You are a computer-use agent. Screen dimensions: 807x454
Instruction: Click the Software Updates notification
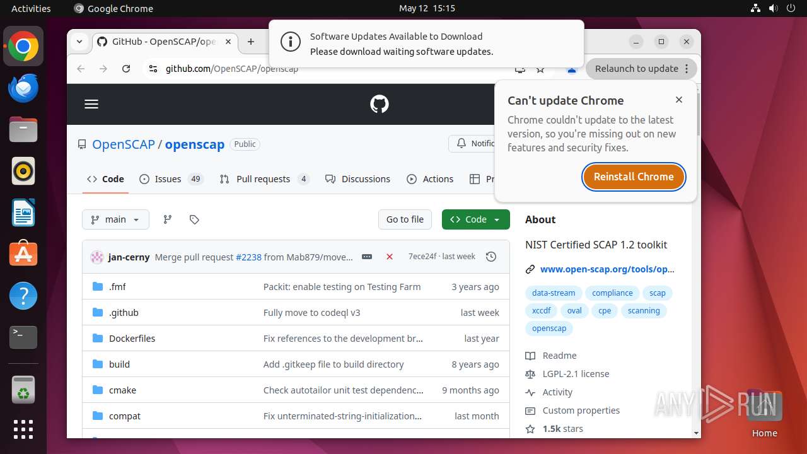click(x=426, y=44)
